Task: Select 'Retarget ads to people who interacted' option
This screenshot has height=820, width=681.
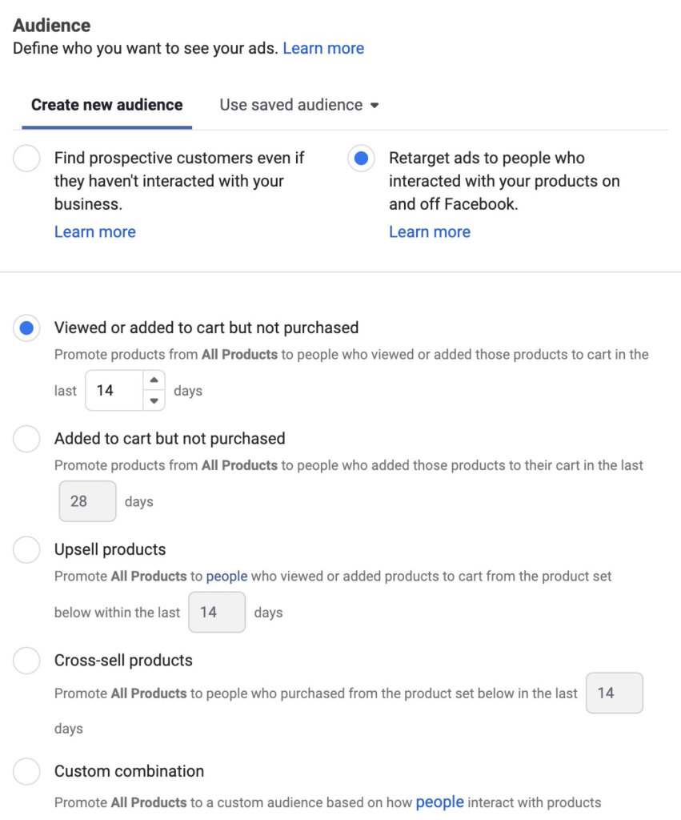Action: click(x=361, y=159)
